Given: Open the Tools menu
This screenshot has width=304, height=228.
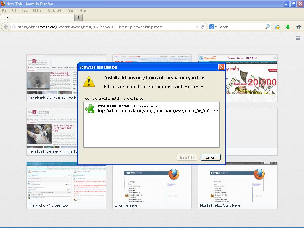Looking at the screenshot, I should pyautogui.click(x=71, y=11).
